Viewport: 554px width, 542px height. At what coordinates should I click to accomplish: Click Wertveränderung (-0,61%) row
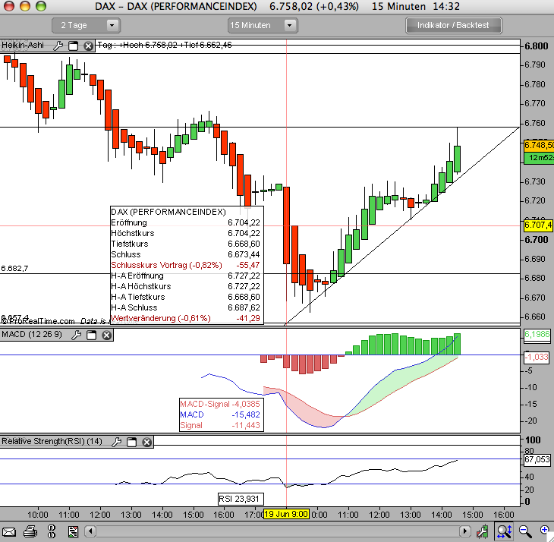(185, 318)
